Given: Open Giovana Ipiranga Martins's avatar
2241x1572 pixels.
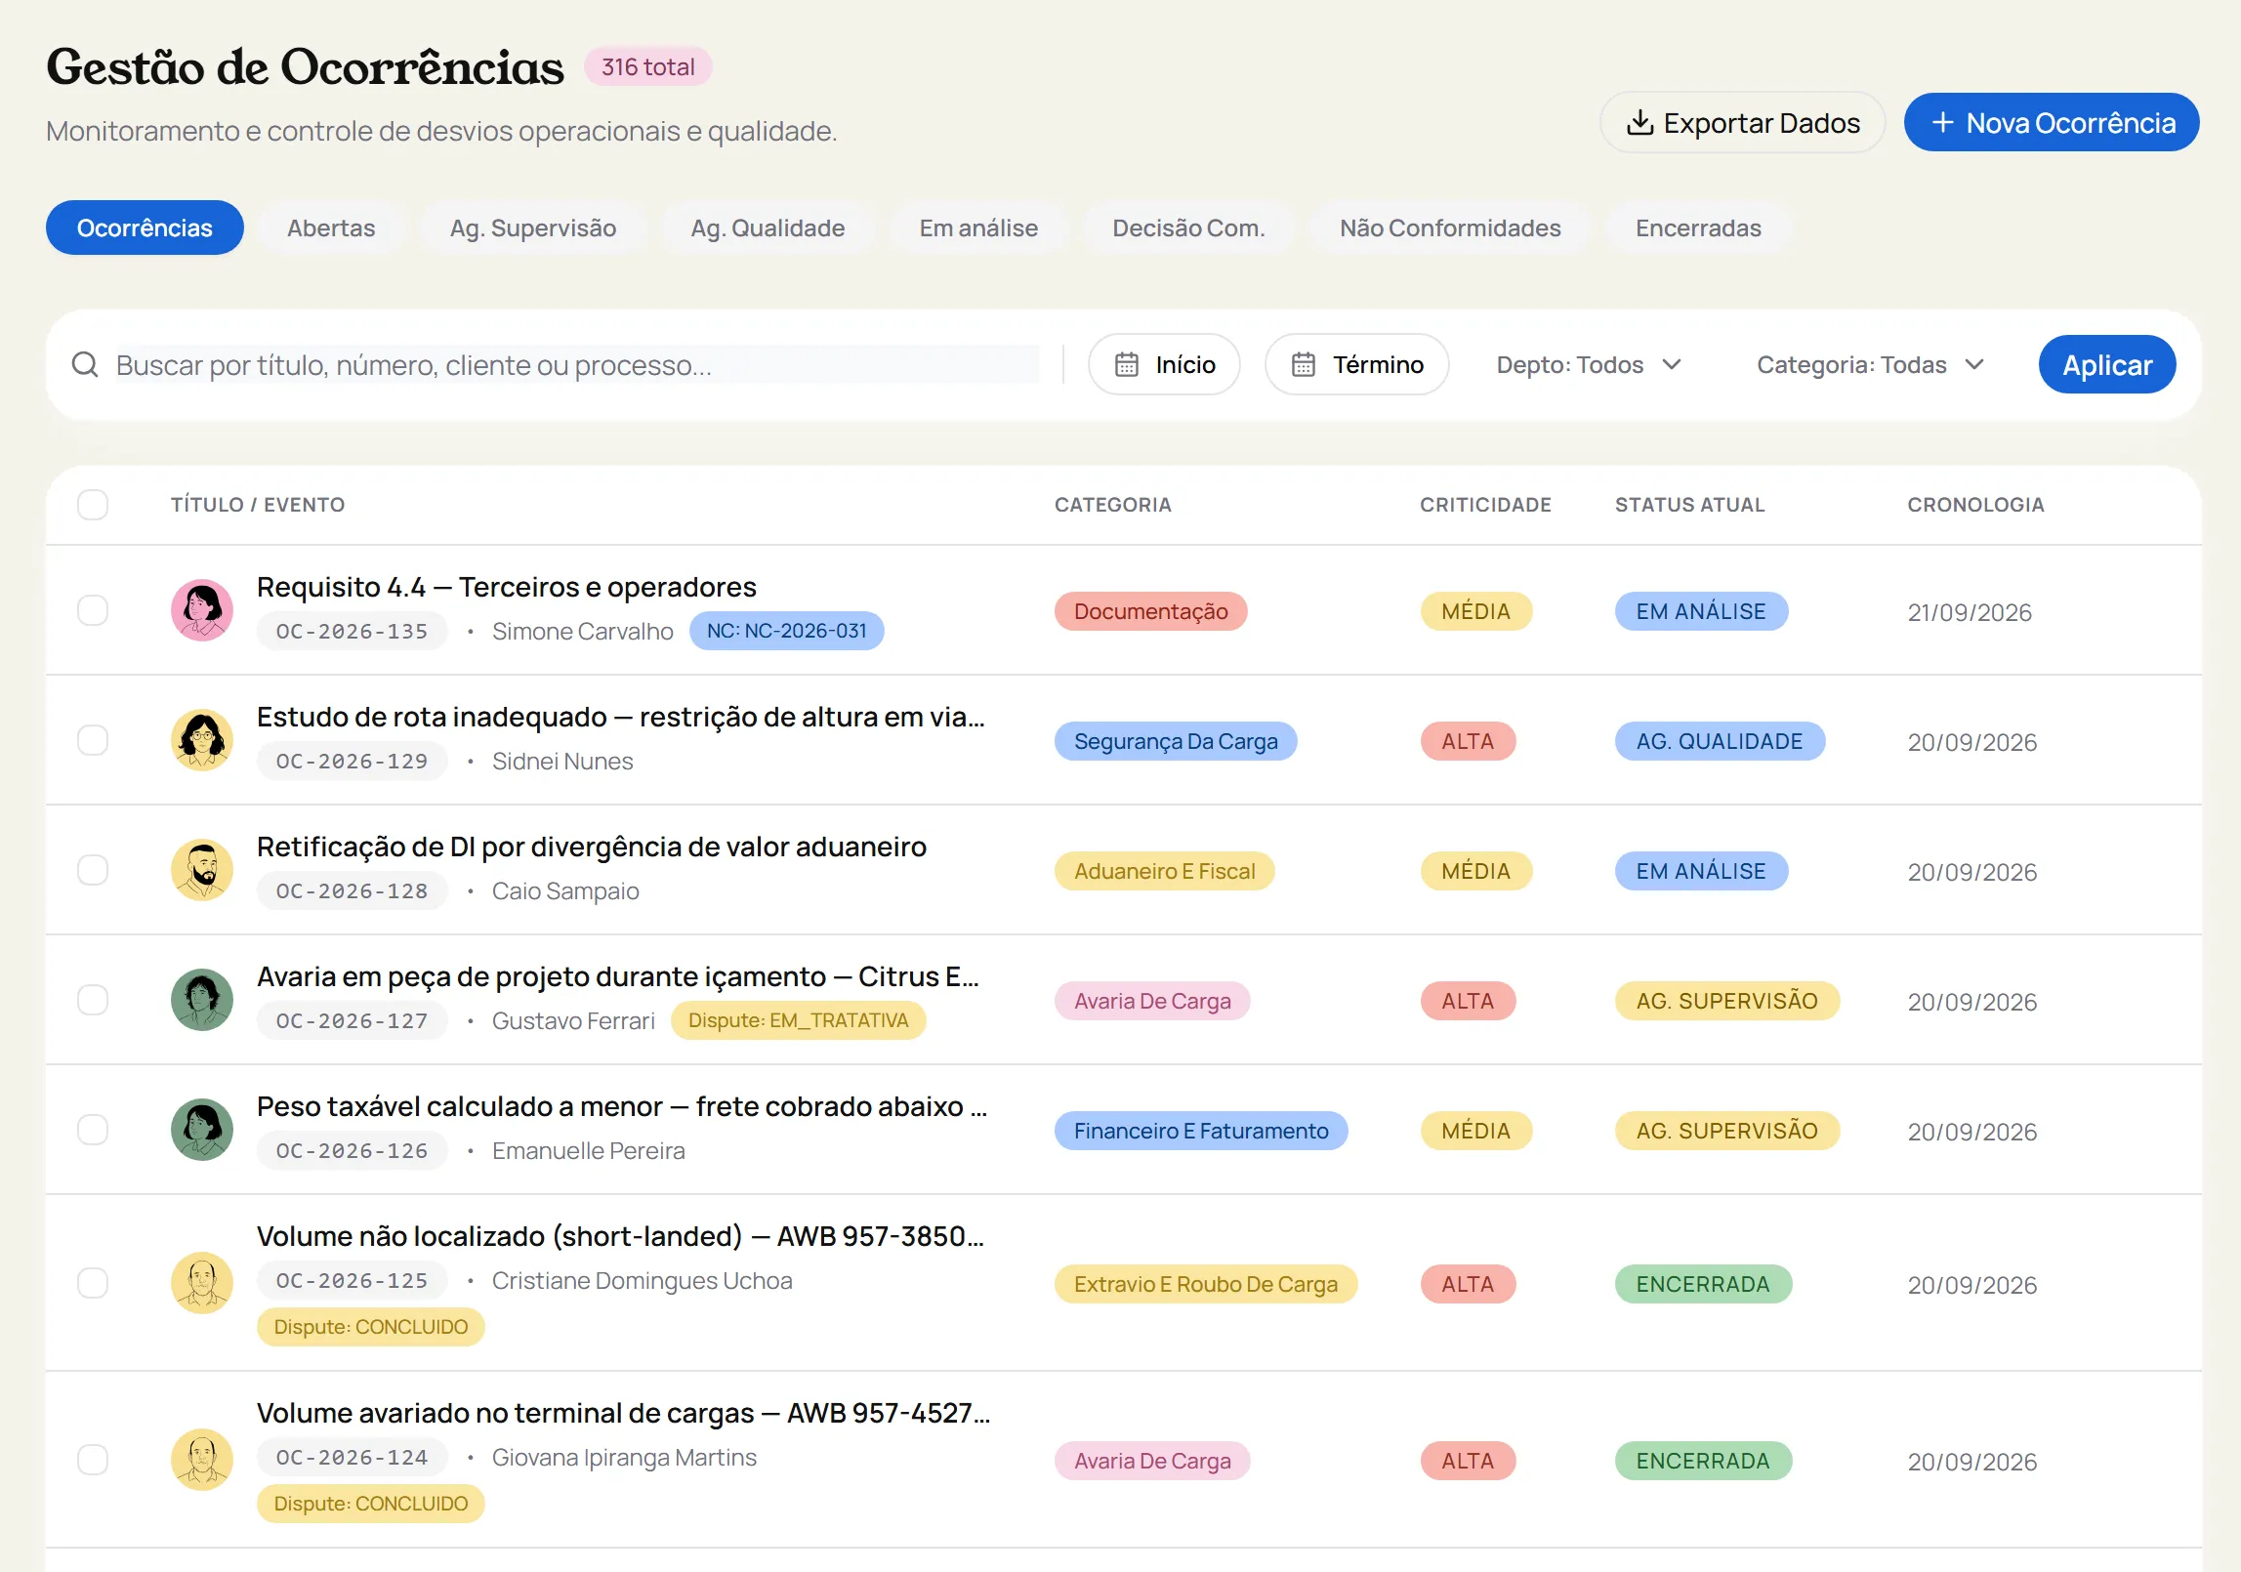Looking at the screenshot, I should [202, 1460].
